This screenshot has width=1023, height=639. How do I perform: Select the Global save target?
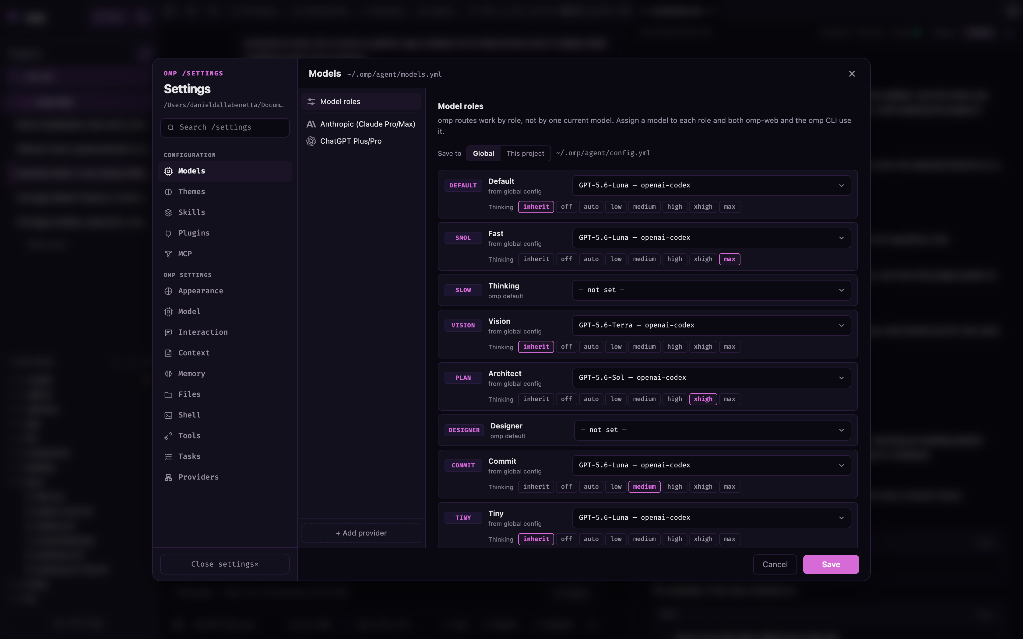tap(483, 153)
